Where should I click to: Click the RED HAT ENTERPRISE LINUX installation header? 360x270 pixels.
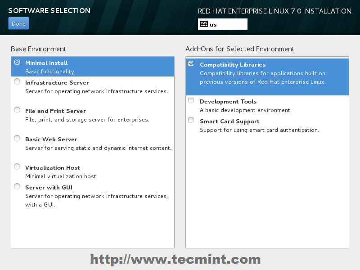click(274, 11)
